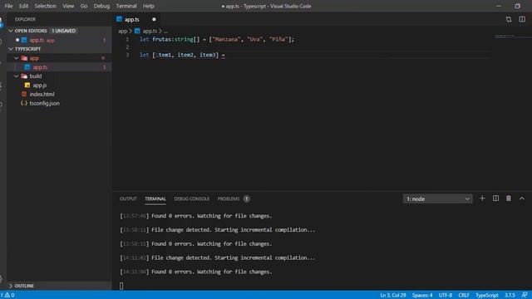Collapse the TYPESCRIPT workspace section

[11, 49]
